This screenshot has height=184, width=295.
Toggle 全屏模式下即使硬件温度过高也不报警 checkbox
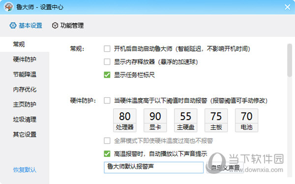[x=107, y=141]
